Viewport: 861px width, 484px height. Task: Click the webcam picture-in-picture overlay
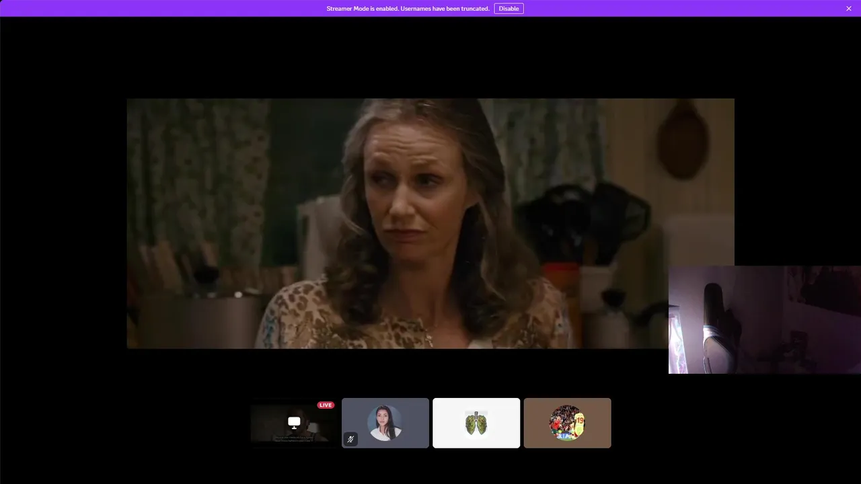click(765, 319)
